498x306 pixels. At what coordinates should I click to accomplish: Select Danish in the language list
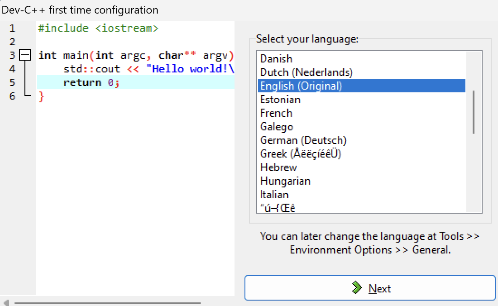pyautogui.click(x=361, y=59)
